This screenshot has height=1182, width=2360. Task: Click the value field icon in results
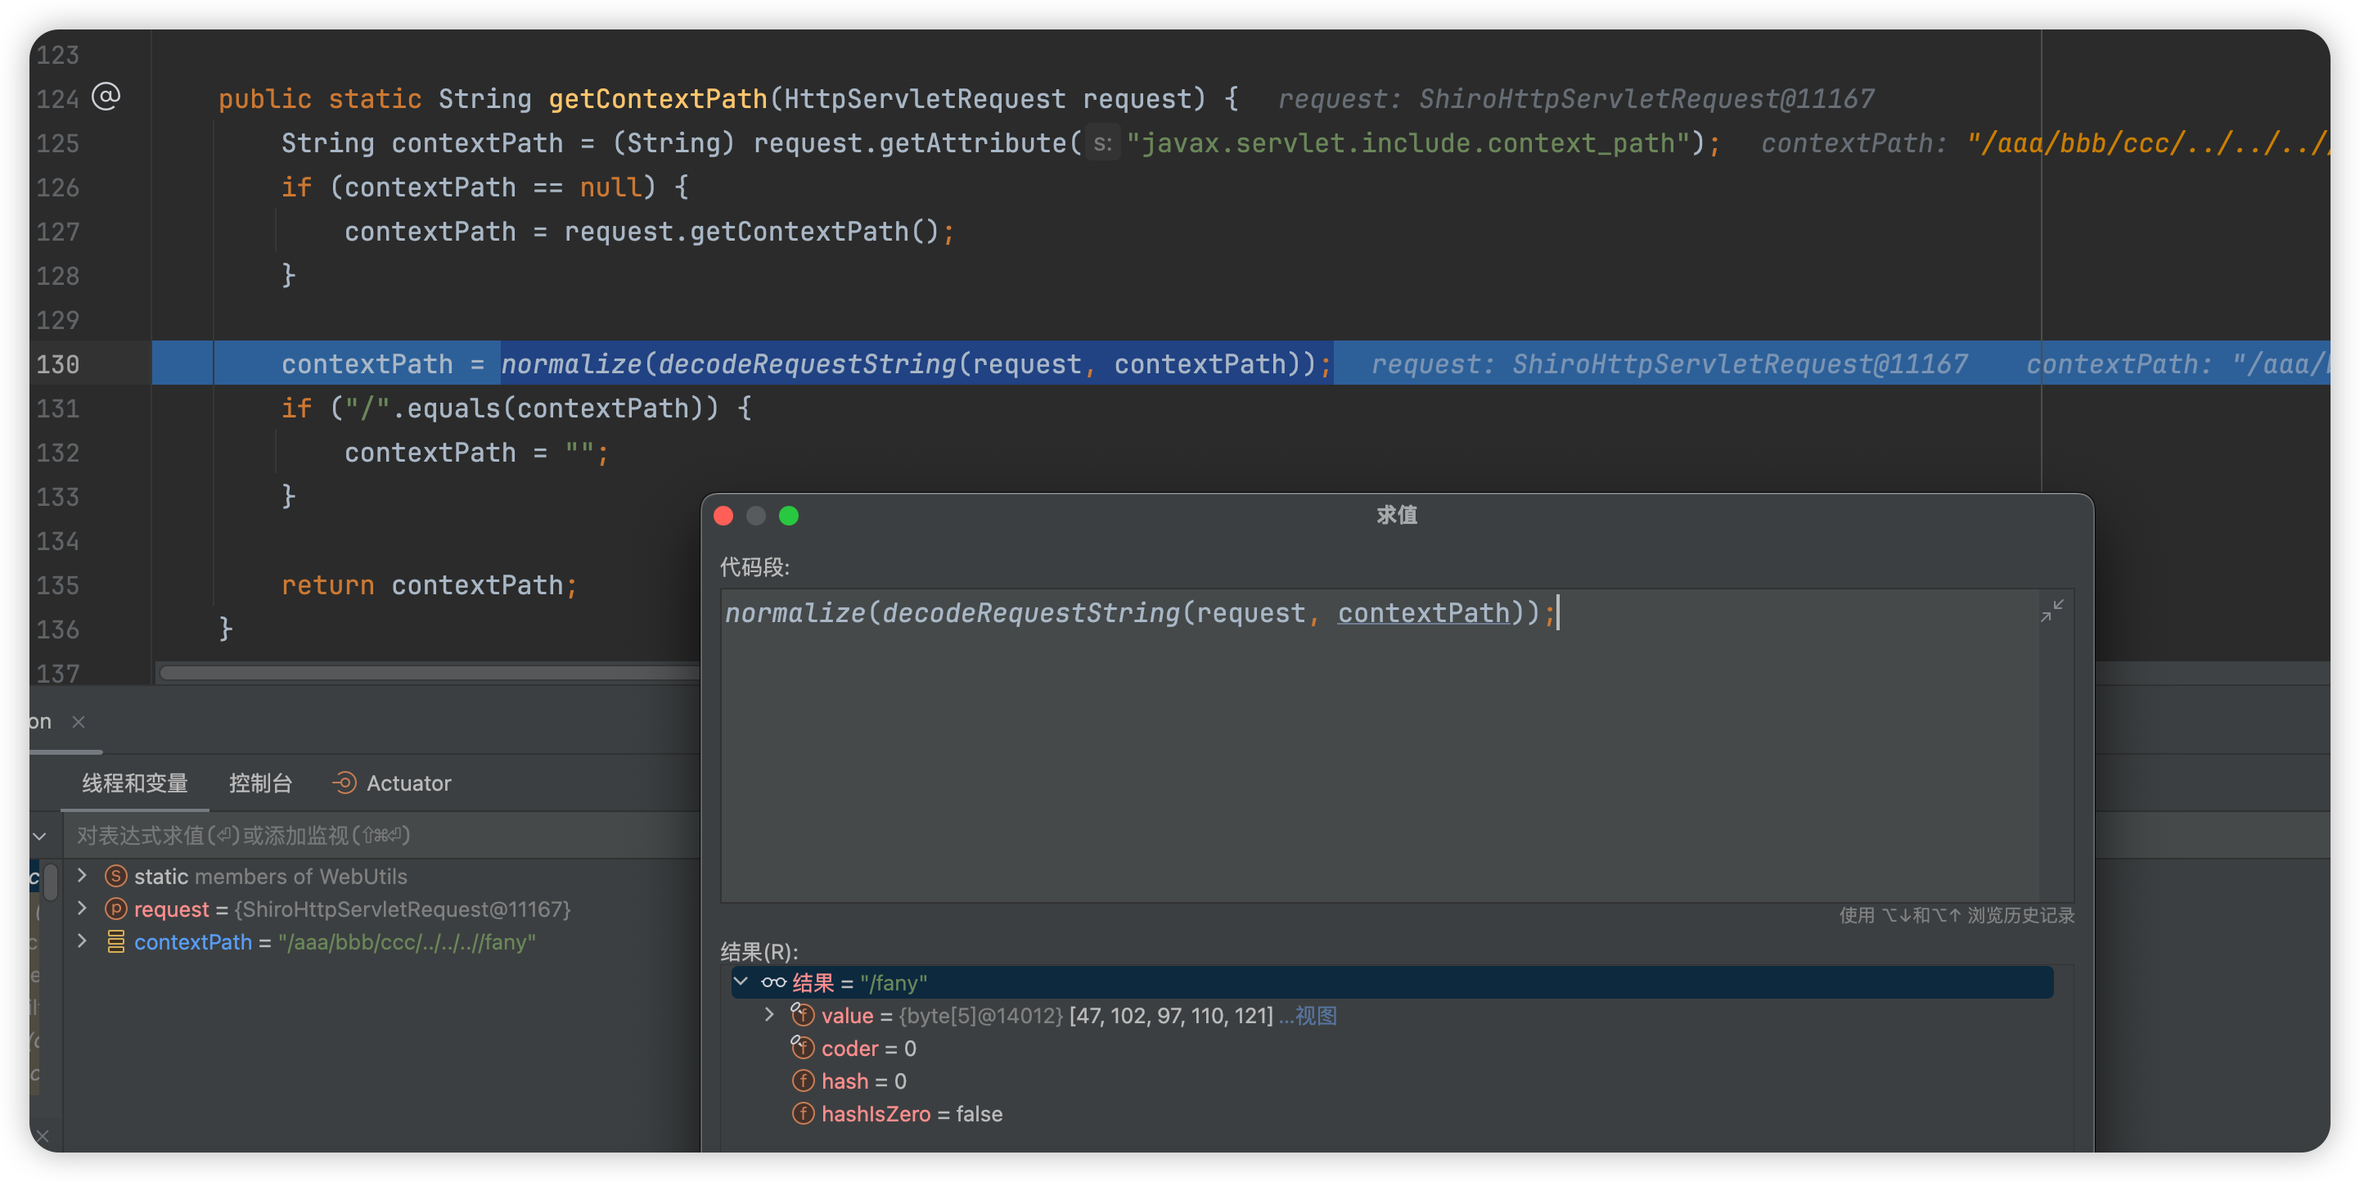click(x=803, y=1015)
